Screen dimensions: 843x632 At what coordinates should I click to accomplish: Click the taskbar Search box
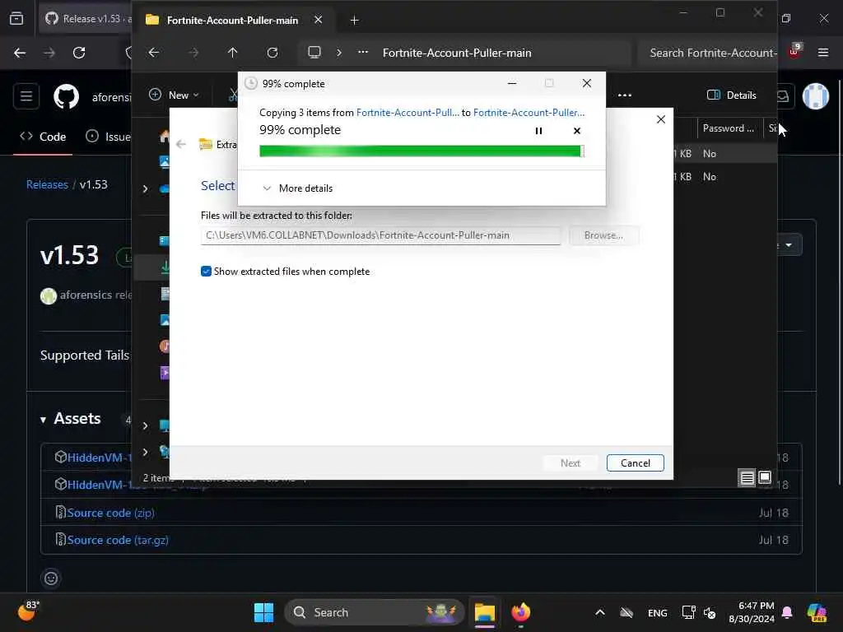(x=375, y=612)
